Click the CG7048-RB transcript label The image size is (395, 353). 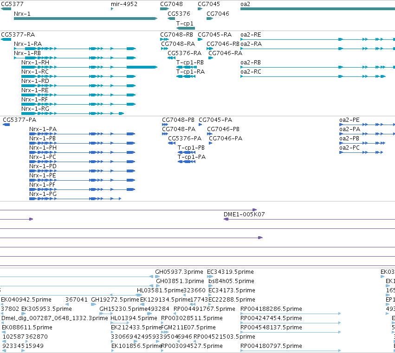point(176,35)
